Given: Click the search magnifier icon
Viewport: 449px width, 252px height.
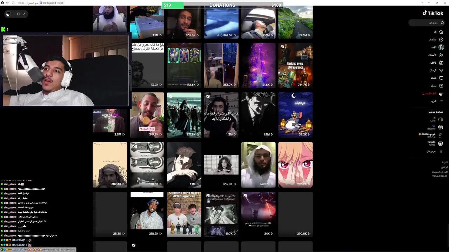Looking at the screenshot, I should [x=442, y=23].
